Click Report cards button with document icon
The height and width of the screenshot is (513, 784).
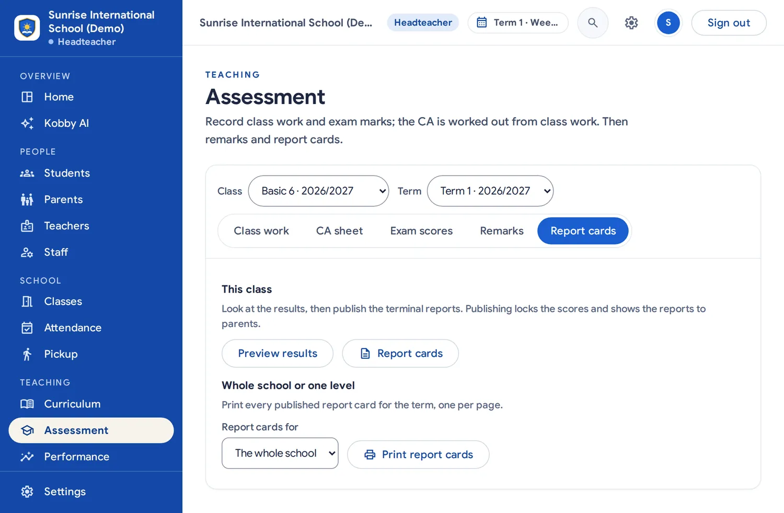click(x=400, y=354)
